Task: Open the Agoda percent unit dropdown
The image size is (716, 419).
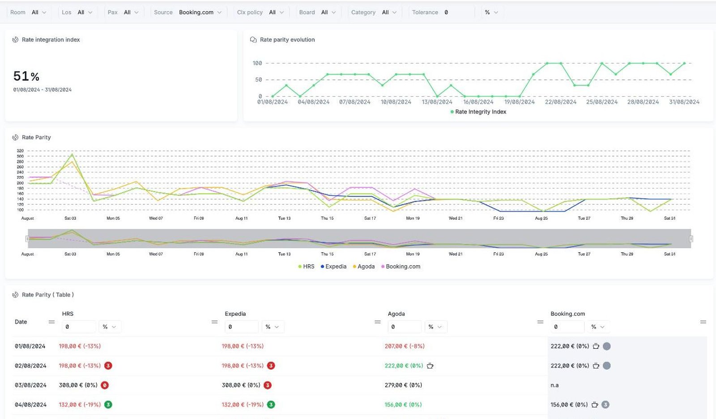Action: pos(435,327)
